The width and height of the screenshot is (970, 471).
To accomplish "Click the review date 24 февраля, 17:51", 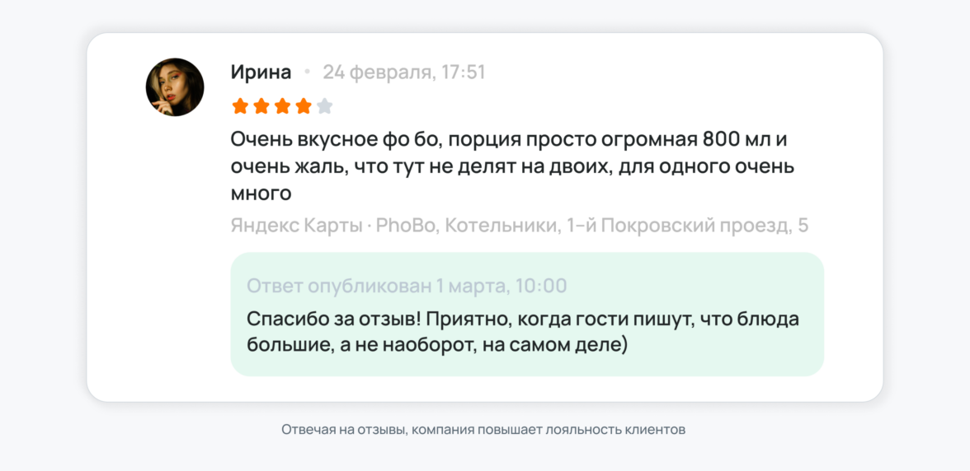I will (x=403, y=72).
